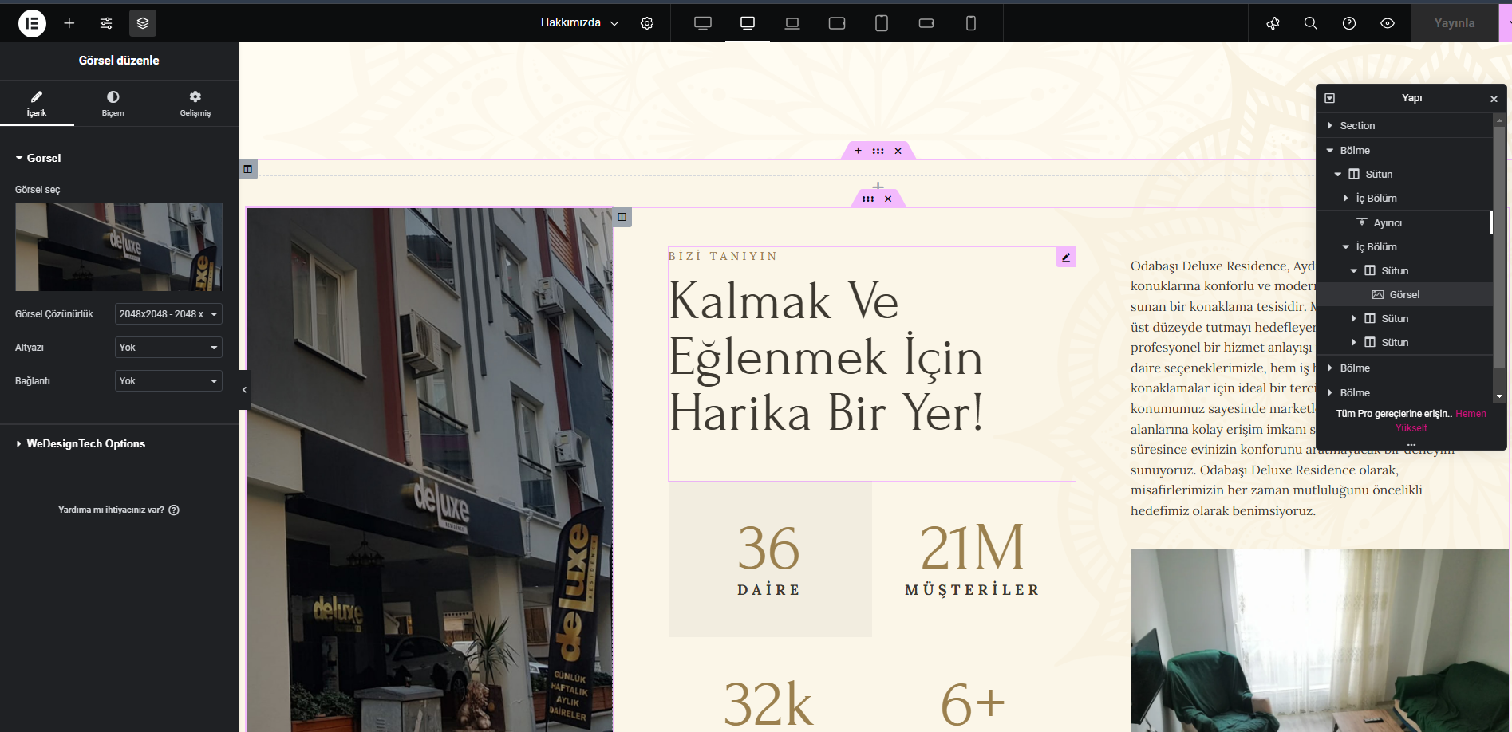Viewport: 1512px width, 732px height.
Task: Collapse the left editor panel arrow
Action: coord(244,390)
